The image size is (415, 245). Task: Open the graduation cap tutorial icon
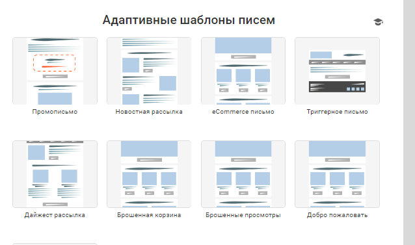[x=378, y=21]
